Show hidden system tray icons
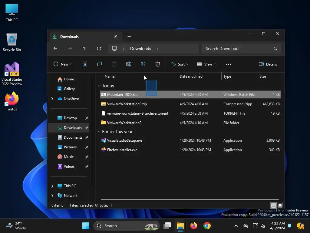This screenshot has height=233, width=310. (x=236, y=226)
